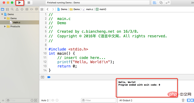Expand the Products folder
Image resolution: width=194 pixels, height=103 pixels.
click(x=5, y=26)
